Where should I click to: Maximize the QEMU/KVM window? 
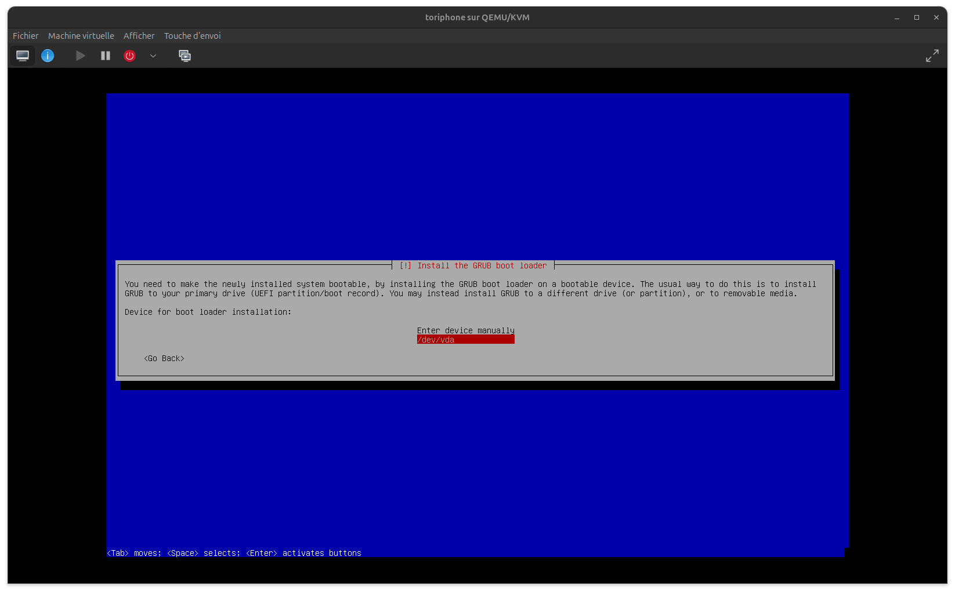pyautogui.click(x=917, y=17)
